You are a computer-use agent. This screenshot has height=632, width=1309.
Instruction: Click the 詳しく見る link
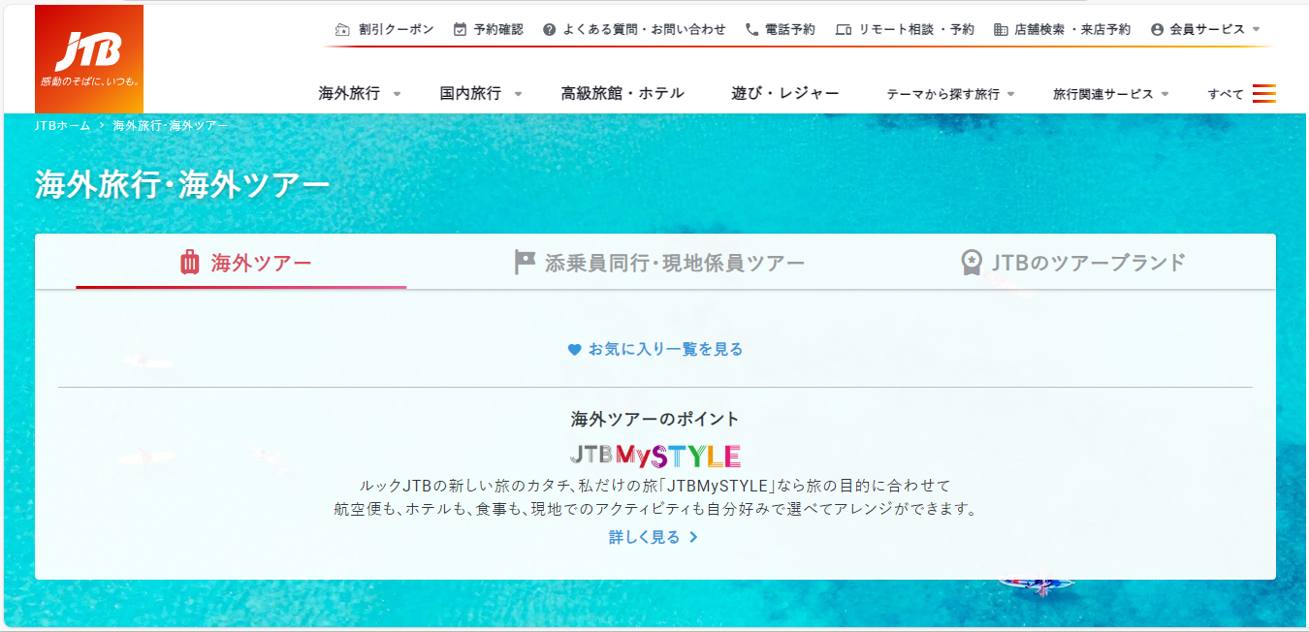click(653, 537)
